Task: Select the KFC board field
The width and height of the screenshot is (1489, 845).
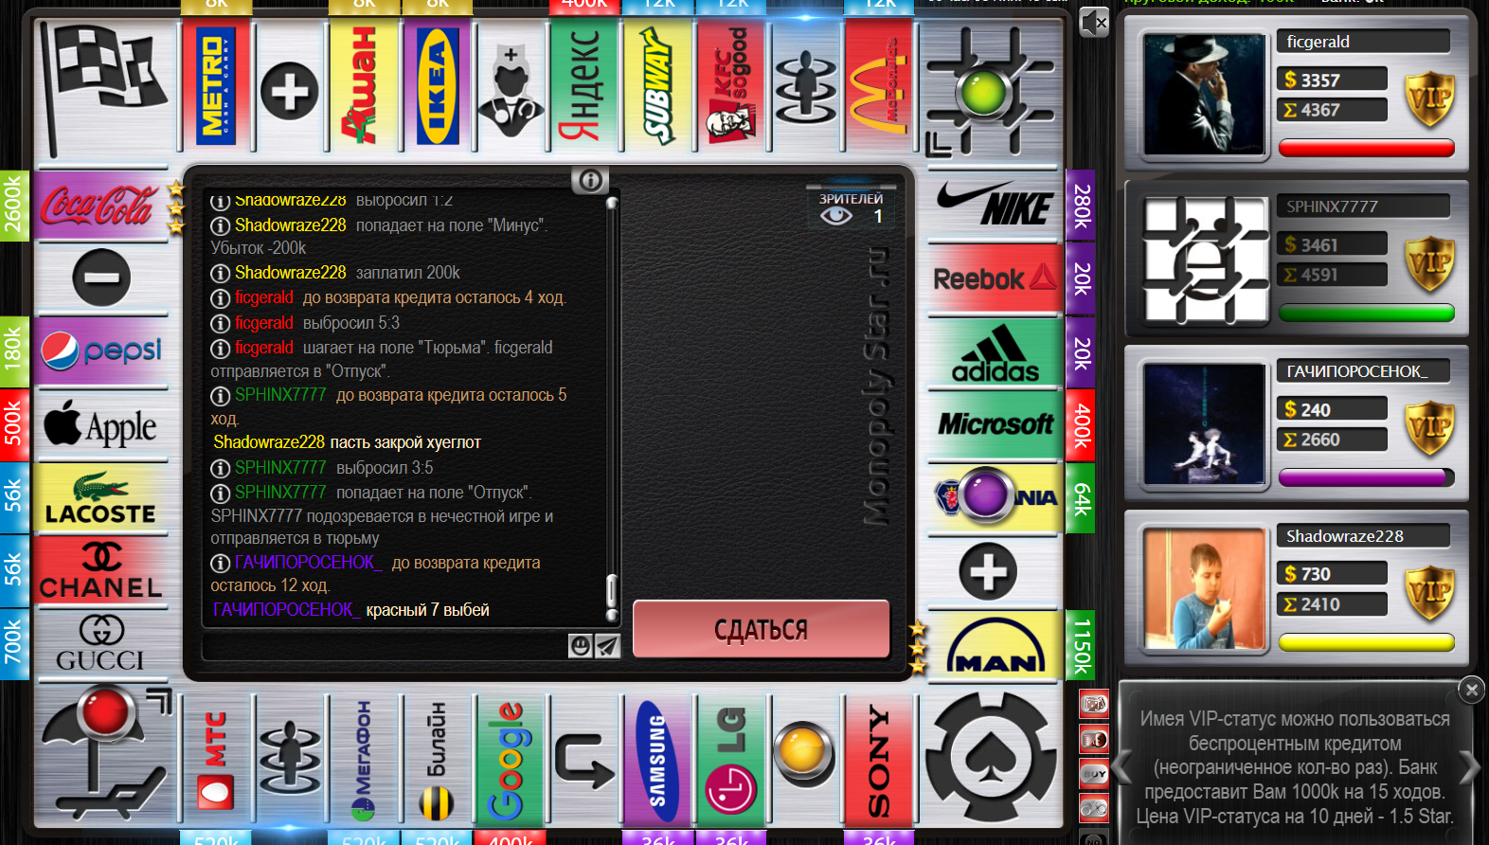Action: tap(730, 85)
